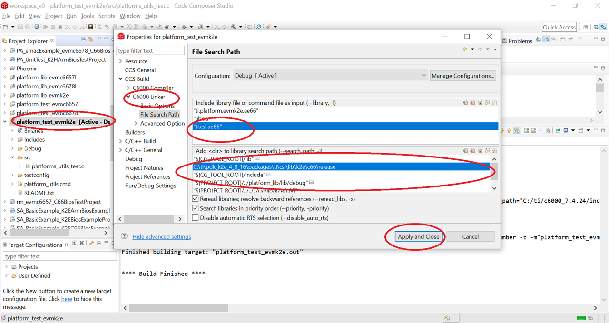
Task: Click the Quick Access field
Action: coord(560,27)
